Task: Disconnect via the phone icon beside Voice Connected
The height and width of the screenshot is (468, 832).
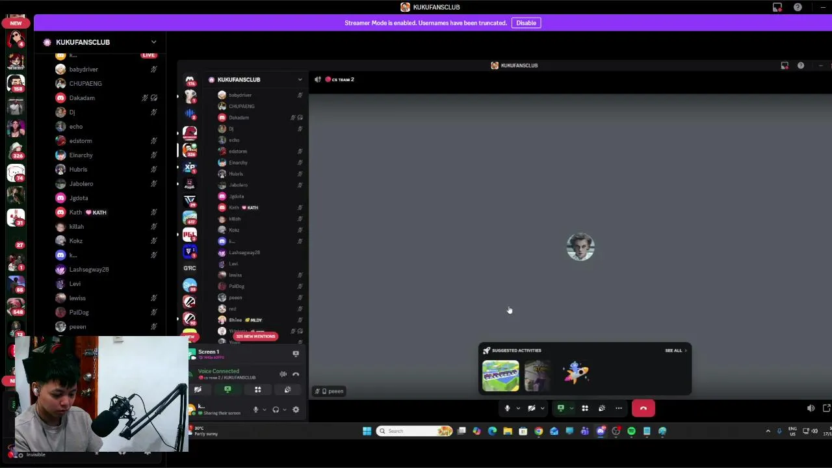Action: [296, 374]
